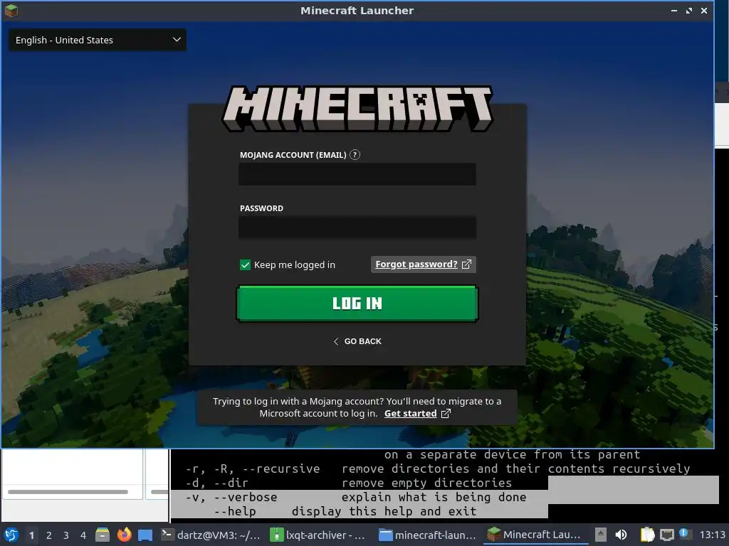Viewport: 729px width, 546px height.
Task: Click the removable media eject tray icon
Action: (x=601, y=535)
